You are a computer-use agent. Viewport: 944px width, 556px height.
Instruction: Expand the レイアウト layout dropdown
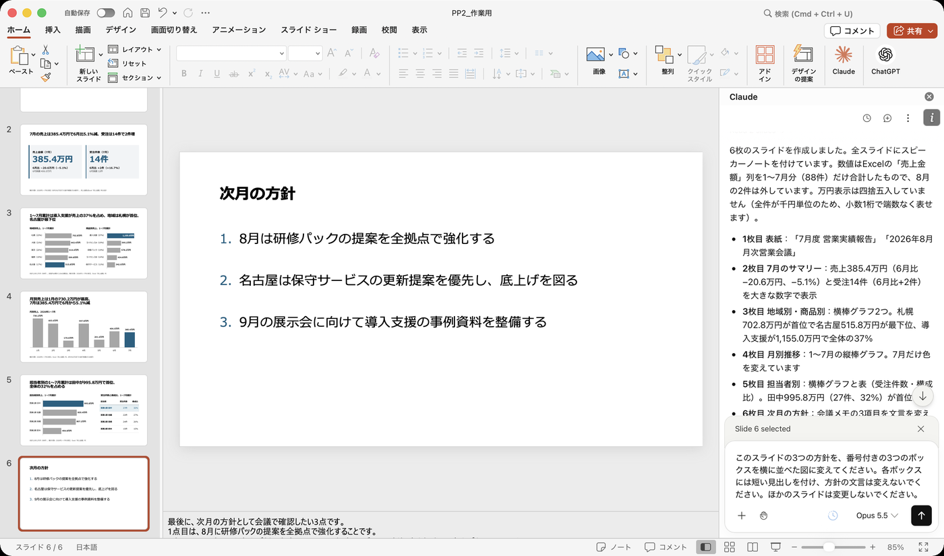point(135,49)
